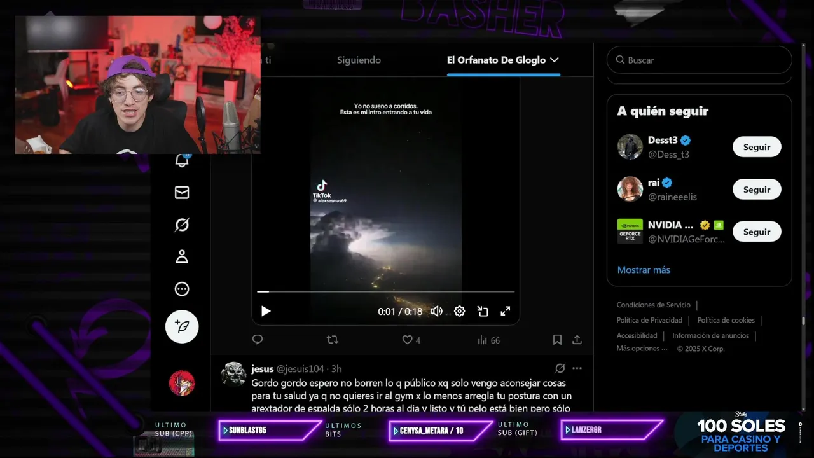The image size is (814, 458).
Task: Open More options circle icon in sidebar
Action: 182,289
